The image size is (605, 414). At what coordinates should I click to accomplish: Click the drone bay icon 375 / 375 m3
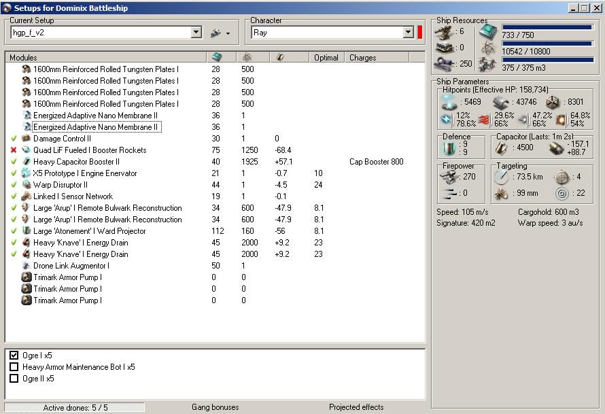[x=487, y=65]
